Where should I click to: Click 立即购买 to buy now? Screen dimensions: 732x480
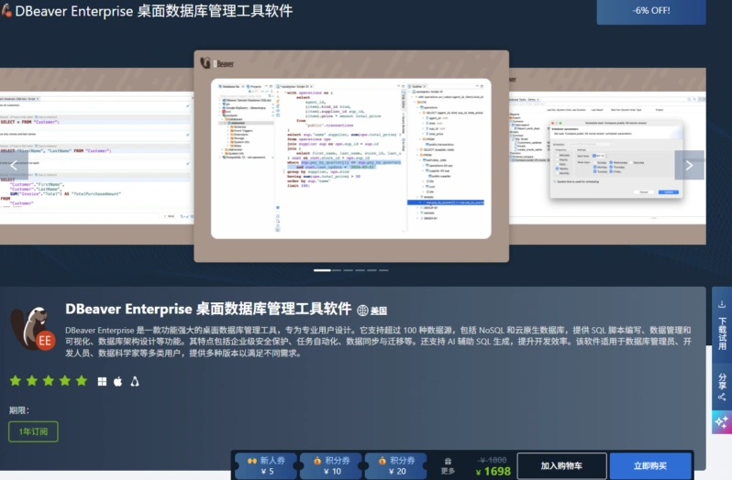650,465
